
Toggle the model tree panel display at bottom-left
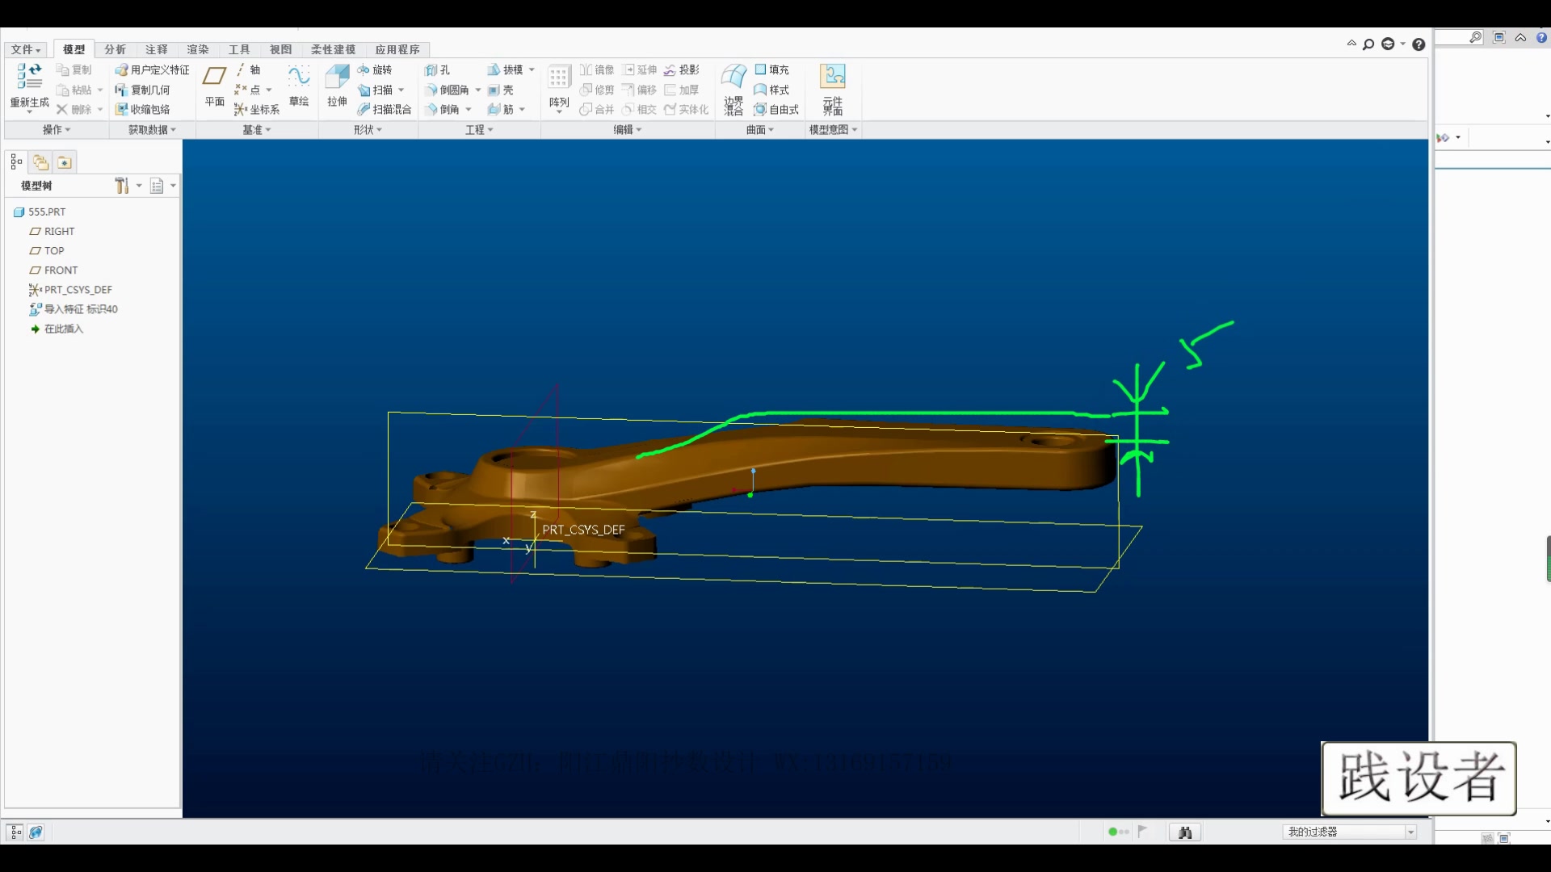15,832
